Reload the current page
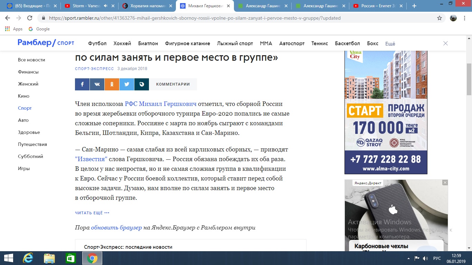The width and height of the screenshot is (472, 265). (x=30, y=18)
